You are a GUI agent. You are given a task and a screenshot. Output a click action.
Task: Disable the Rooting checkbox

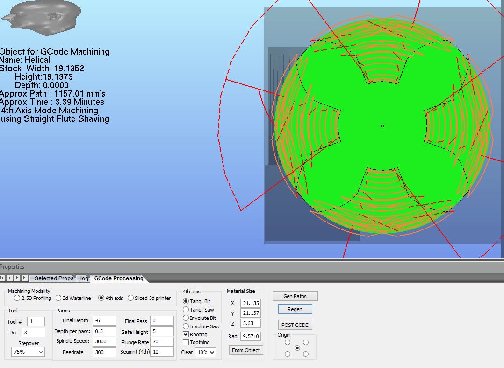[186, 334]
